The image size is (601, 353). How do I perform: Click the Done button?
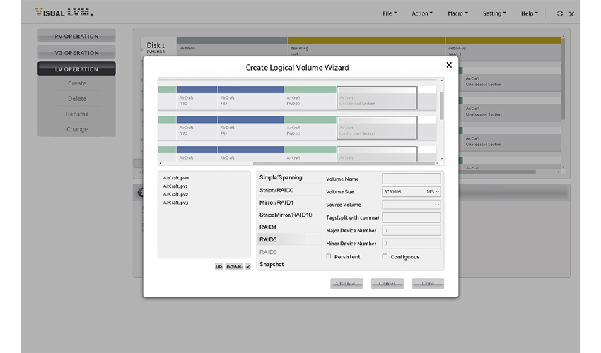(428, 284)
